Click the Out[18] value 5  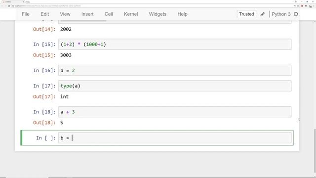[61, 123]
